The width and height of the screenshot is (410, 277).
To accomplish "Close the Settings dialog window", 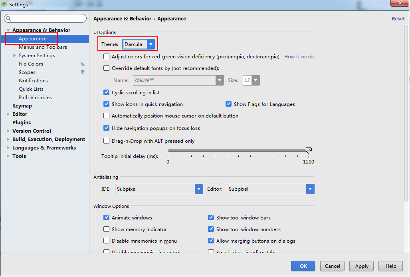I will [400, 3].
